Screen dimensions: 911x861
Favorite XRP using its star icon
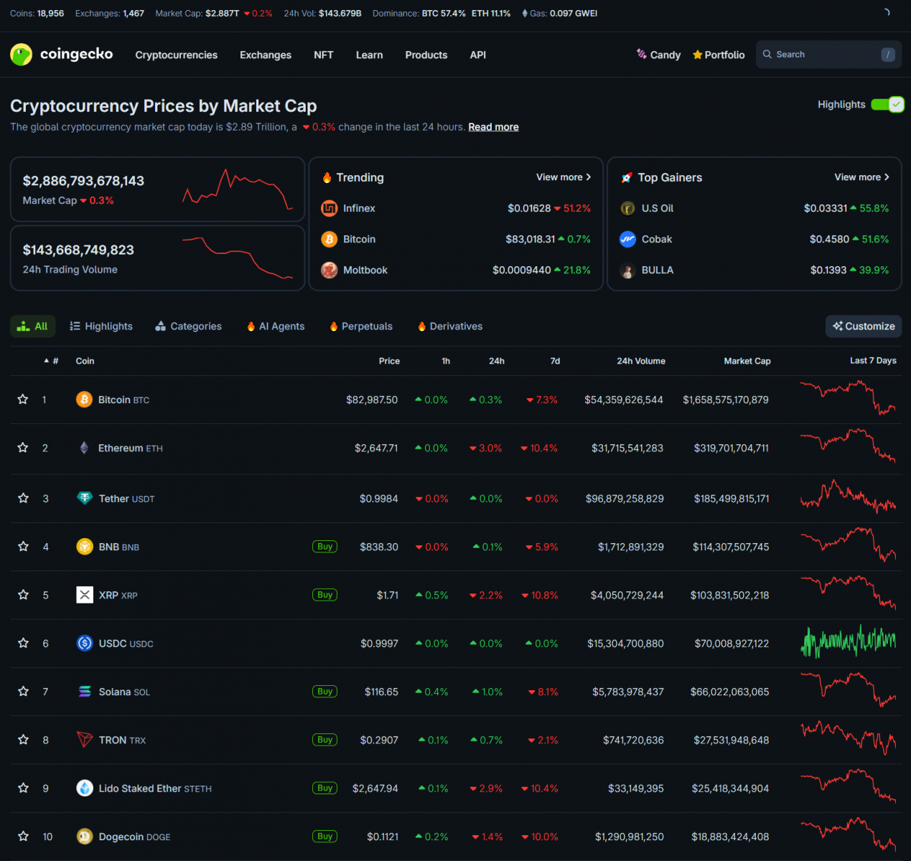[x=23, y=595]
